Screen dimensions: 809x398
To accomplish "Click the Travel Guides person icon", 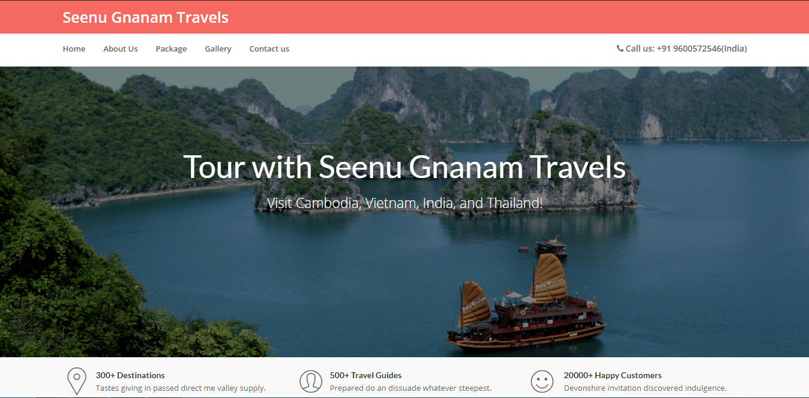I will pyautogui.click(x=310, y=381).
